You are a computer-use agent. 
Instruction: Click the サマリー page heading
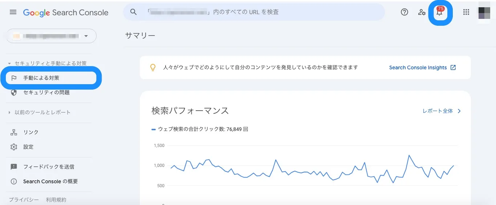140,36
